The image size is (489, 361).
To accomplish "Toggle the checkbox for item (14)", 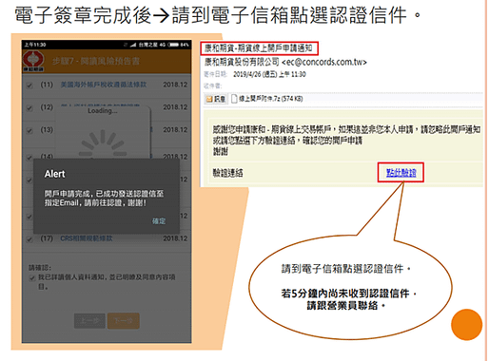I will (x=29, y=157).
